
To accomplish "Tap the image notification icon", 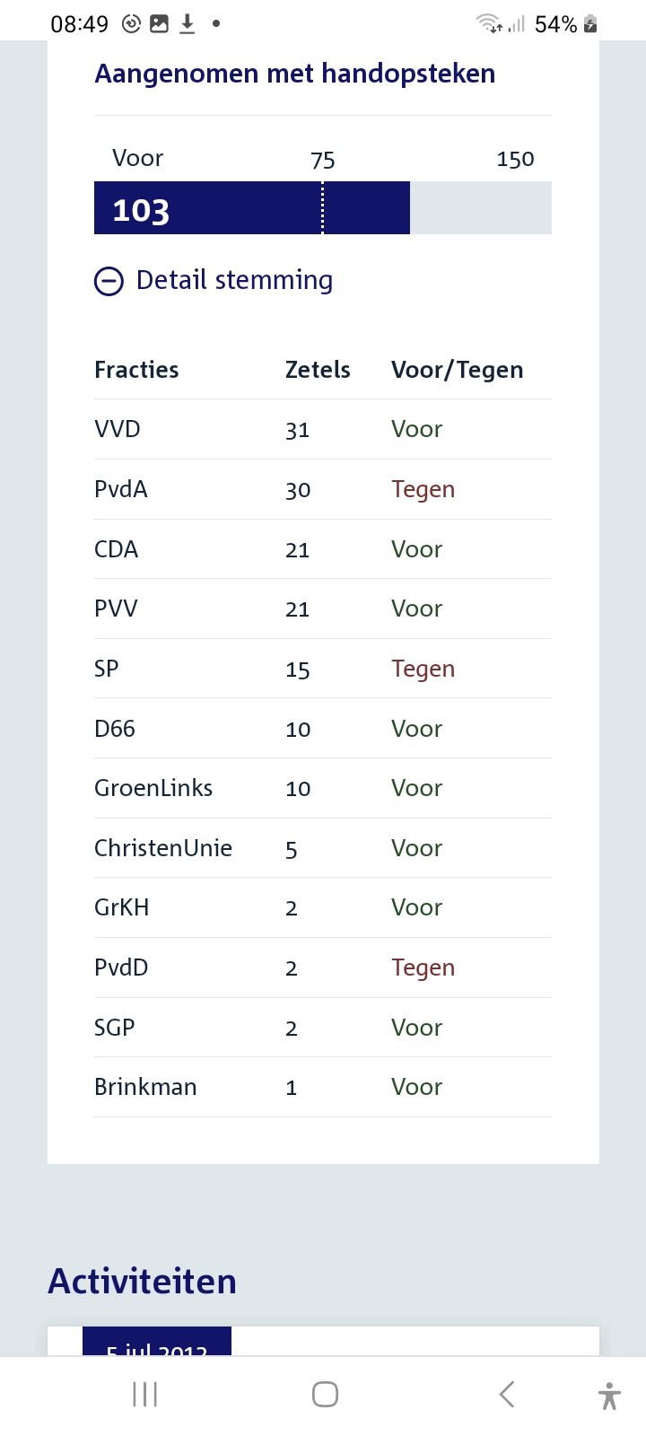I will click(x=160, y=24).
